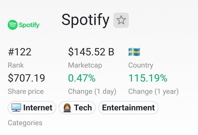This screenshot has width=198, height=135.
Task: Click the technologist emoji in Tech tag
Action: [x=67, y=108]
